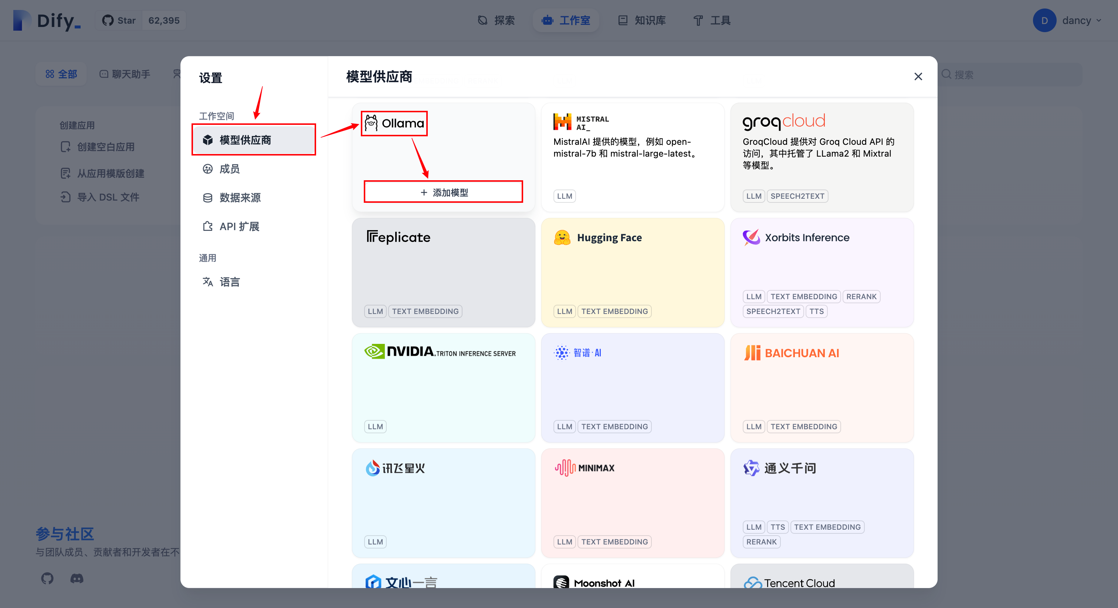The height and width of the screenshot is (608, 1118).
Task: Click the Moonshot AI logo
Action: pyautogui.click(x=594, y=583)
